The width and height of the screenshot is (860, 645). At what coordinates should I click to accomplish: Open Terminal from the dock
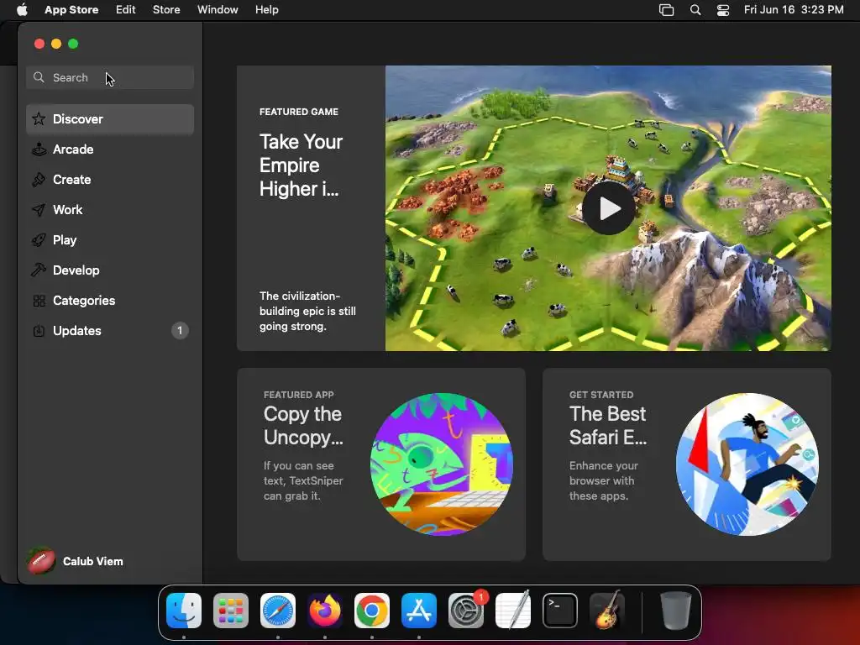click(560, 611)
